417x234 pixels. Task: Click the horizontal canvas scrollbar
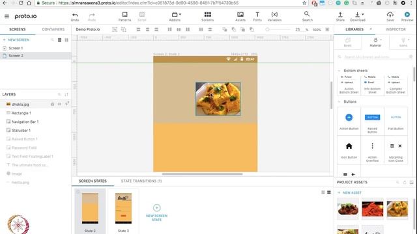pos(202,174)
